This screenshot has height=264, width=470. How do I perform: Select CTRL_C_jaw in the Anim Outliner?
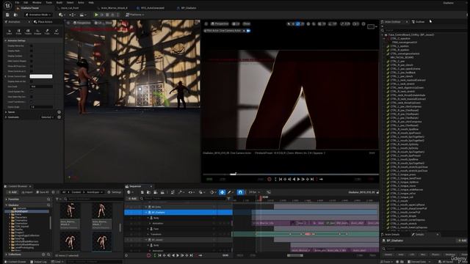click(x=397, y=61)
